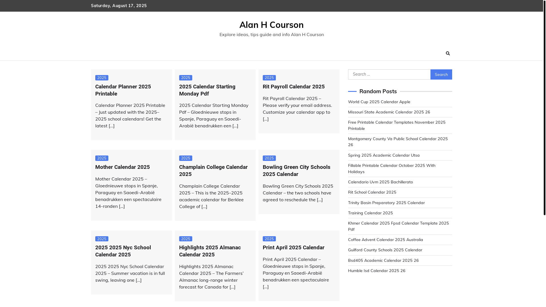Click the sidebar Search button
546x307 pixels.
point(441,74)
